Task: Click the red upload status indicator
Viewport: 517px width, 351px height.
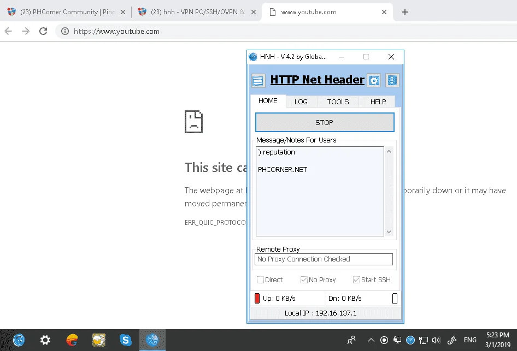Action: click(x=257, y=298)
